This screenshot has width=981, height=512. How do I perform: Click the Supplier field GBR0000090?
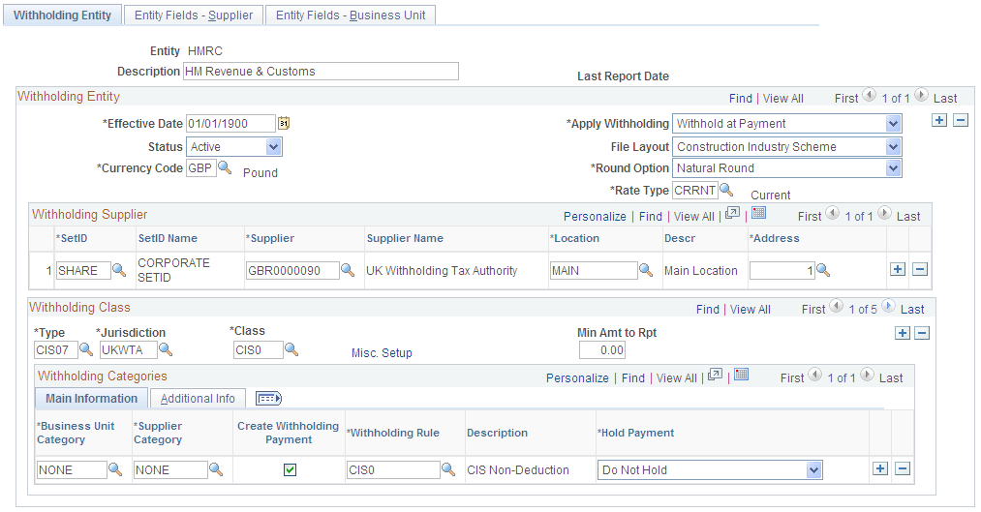pos(292,270)
